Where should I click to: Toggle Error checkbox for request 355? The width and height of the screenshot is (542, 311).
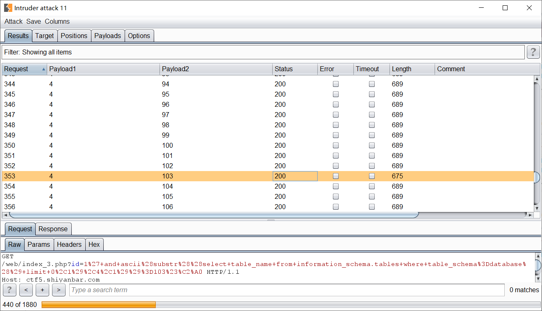(336, 196)
